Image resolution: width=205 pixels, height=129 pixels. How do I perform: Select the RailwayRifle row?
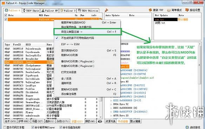point(29,55)
